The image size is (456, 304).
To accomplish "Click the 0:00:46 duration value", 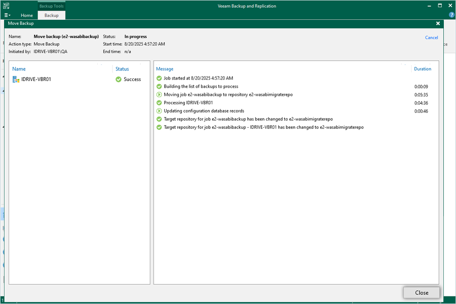I will coord(421,111).
